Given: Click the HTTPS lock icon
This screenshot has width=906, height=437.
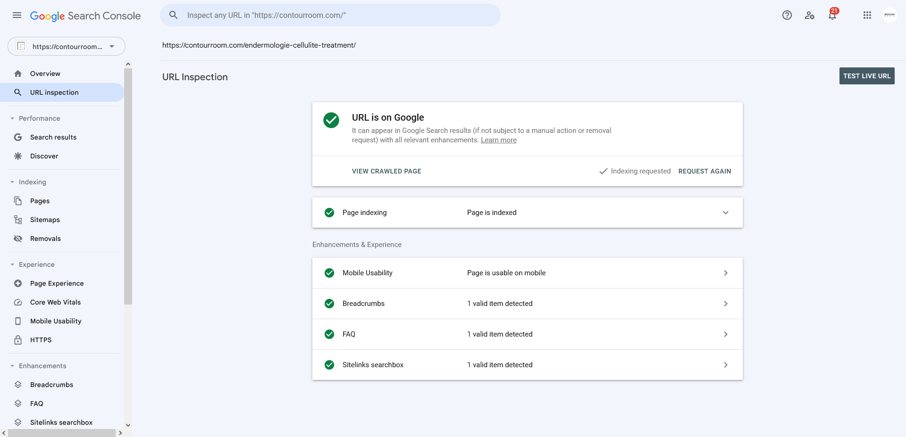Looking at the screenshot, I should tap(18, 340).
